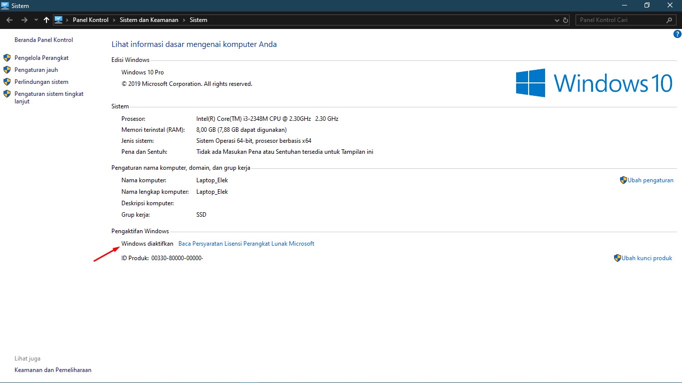Expand chevron after Sistem dan Keamanan

pyautogui.click(x=183, y=20)
